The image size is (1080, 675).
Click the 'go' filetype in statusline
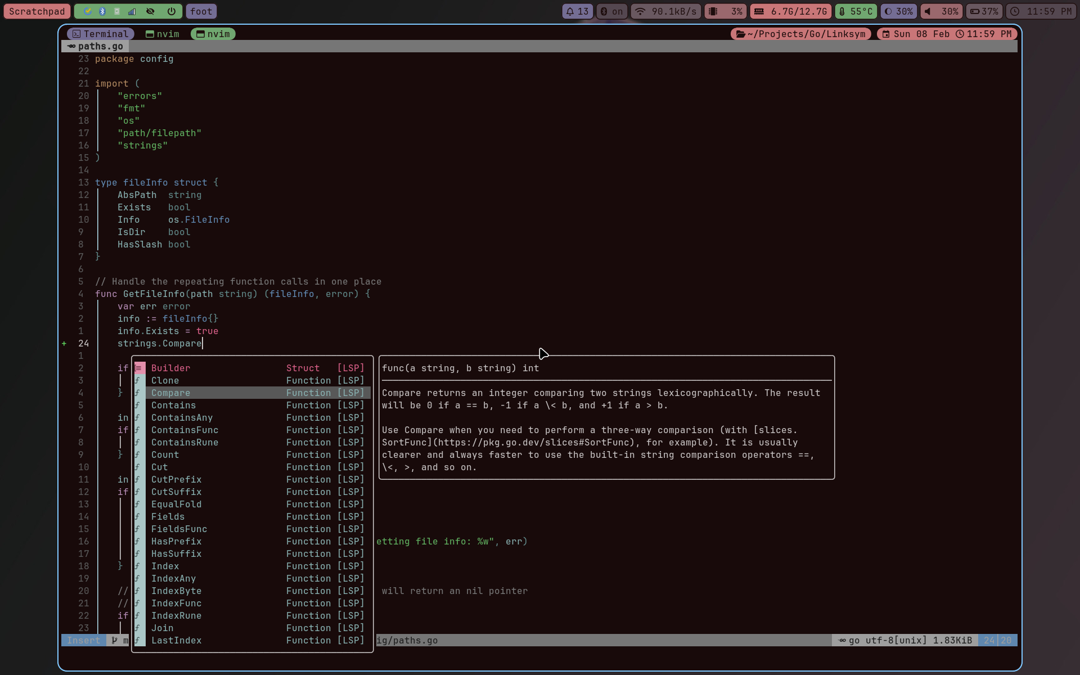coord(854,640)
